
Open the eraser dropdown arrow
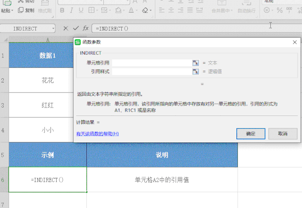tap(151, 10)
